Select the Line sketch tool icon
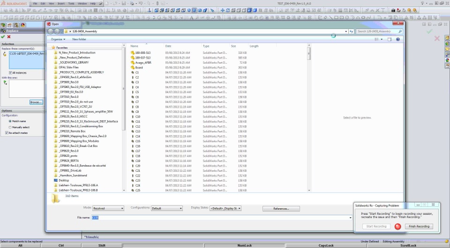This screenshot has height=248, width=450. coord(331,17)
